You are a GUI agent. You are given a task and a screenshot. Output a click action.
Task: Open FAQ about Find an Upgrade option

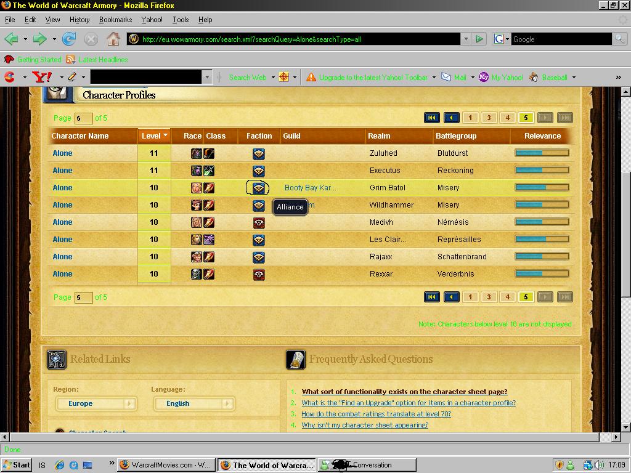409,403
